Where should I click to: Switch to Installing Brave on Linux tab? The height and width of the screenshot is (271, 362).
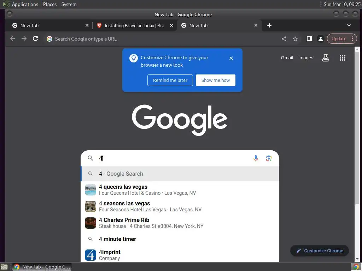click(135, 25)
